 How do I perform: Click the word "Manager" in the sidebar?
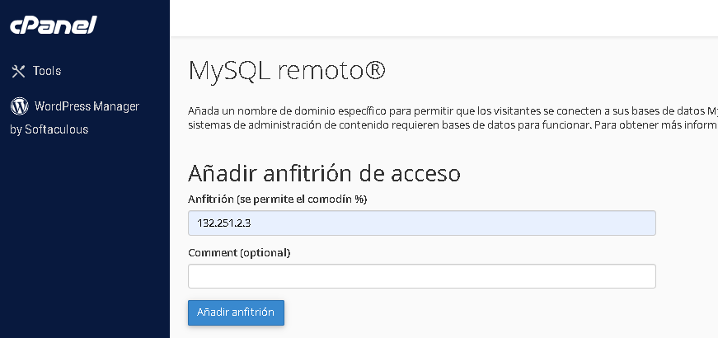[116, 106]
